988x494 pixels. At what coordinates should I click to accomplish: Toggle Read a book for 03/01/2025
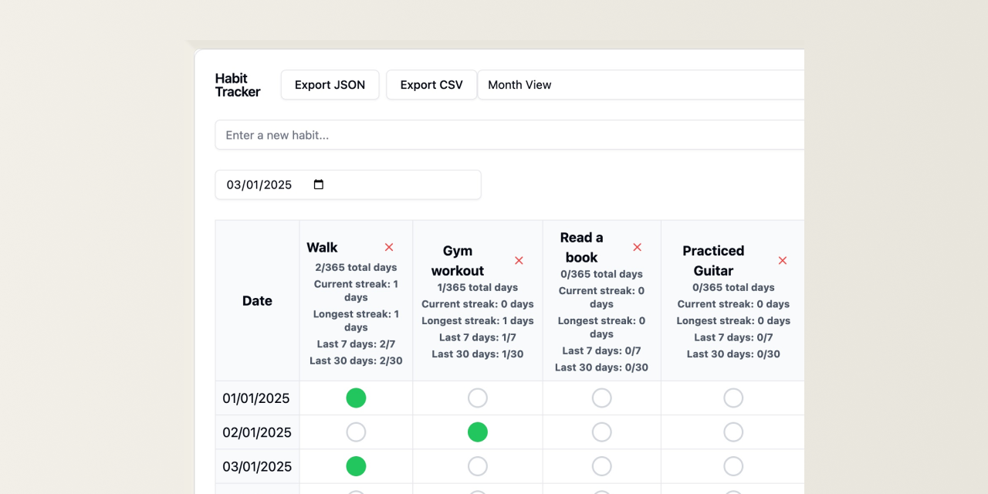[x=601, y=466]
